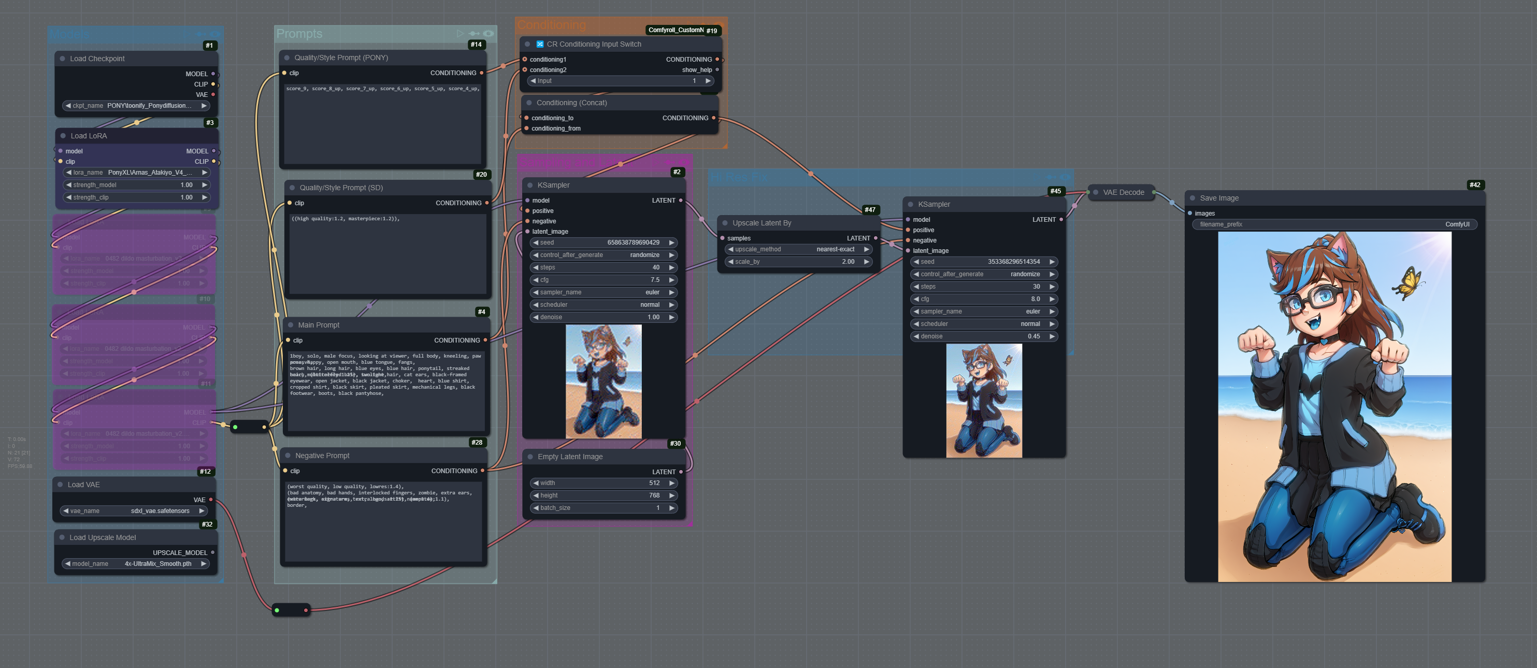1537x668 pixels.
Task: Click the Models group bypass icon
Action: point(200,34)
